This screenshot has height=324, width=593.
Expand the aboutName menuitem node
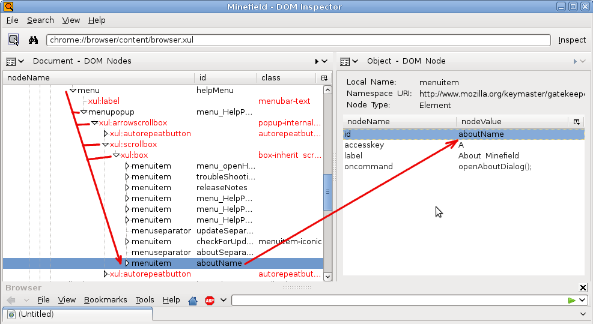tap(127, 263)
